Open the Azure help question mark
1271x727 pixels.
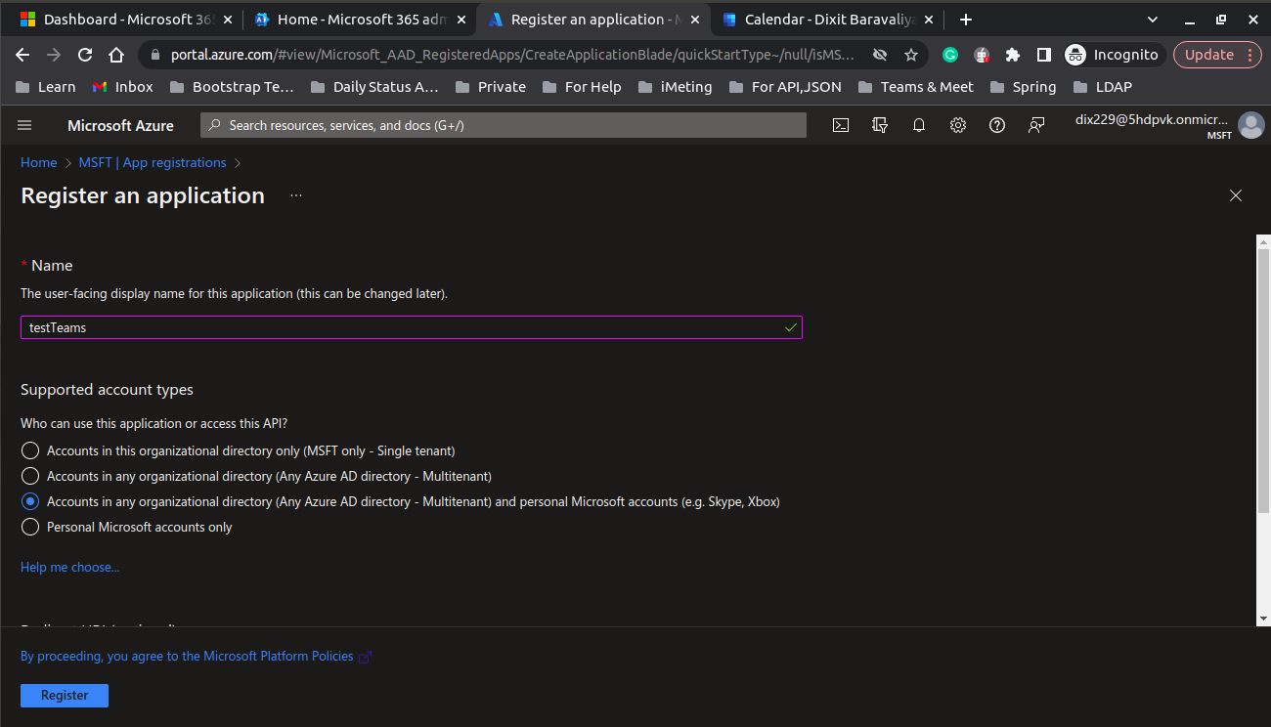[997, 125]
